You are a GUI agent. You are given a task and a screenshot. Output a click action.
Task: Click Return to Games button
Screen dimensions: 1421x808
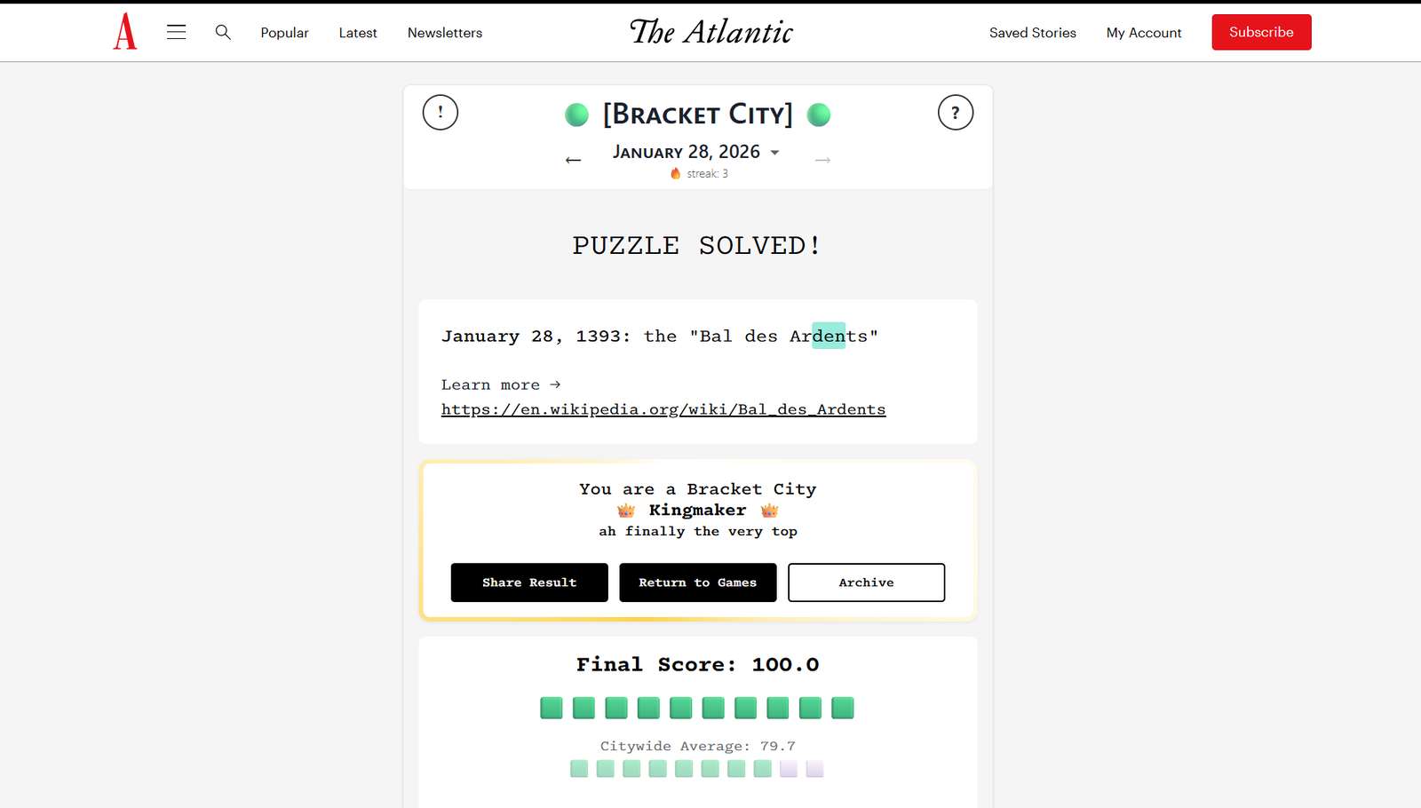(698, 582)
